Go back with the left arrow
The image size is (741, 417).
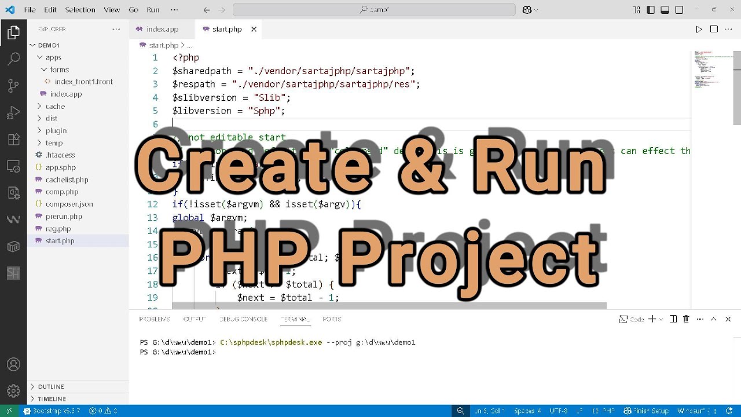pyautogui.click(x=207, y=10)
